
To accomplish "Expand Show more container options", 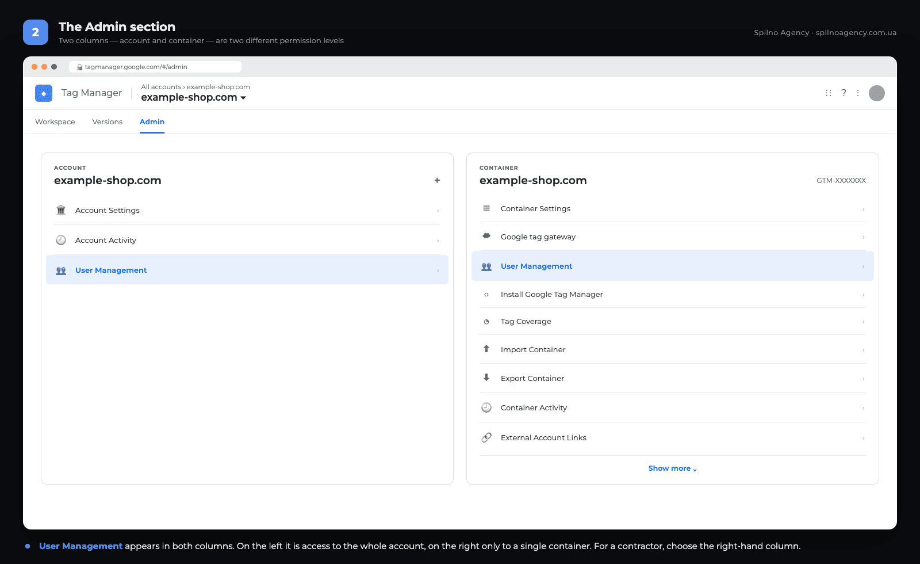I will coord(672,468).
